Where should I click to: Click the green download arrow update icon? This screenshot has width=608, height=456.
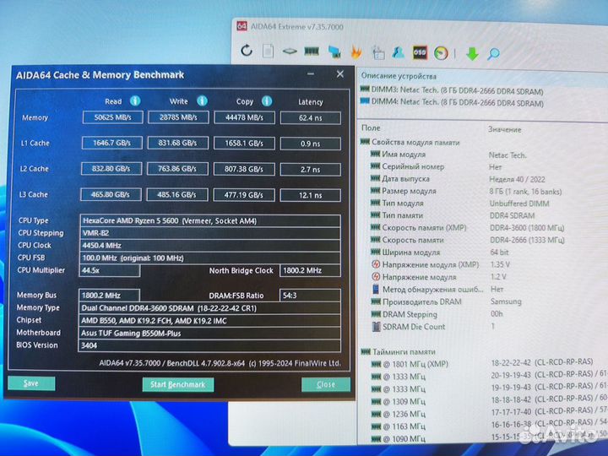point(472,53)
